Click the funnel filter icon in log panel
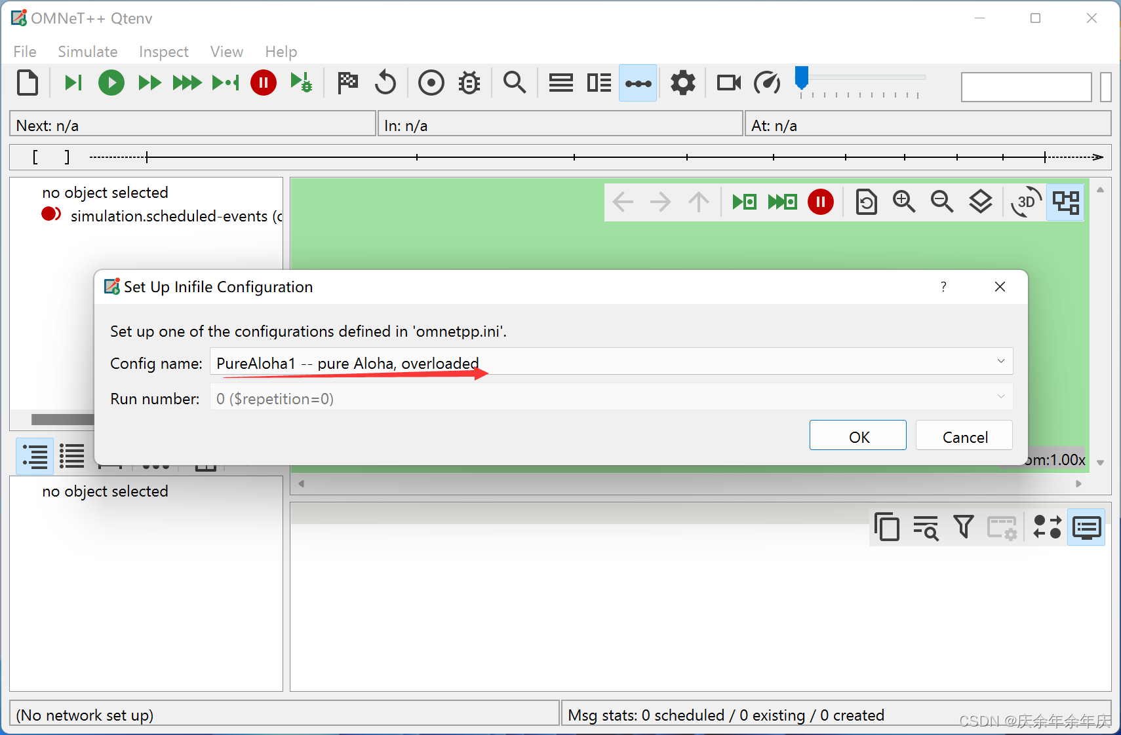This screenshot has width=1121, height=735. (x=964, y=527)
